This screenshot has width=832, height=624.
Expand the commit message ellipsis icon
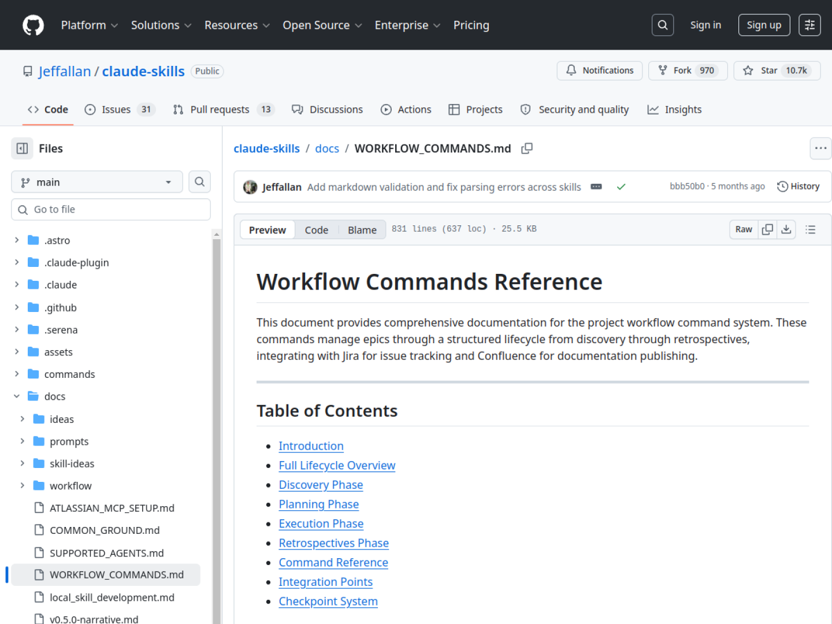point(596,187)
